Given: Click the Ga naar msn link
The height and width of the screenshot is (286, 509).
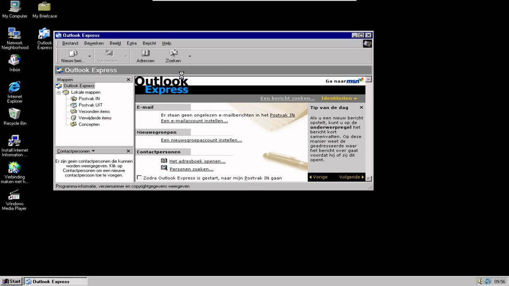Looking at the screenshot, I should [344, 81].
